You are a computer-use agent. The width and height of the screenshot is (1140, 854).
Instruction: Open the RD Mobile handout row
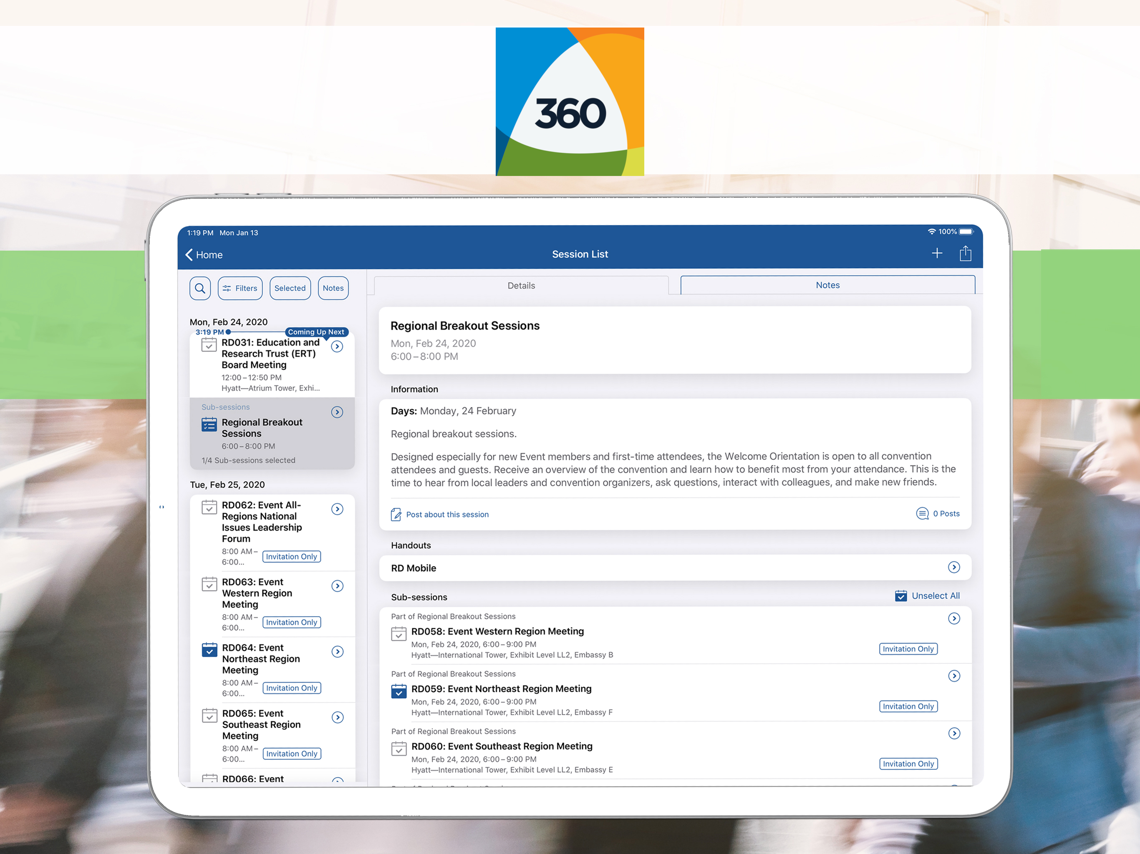(675, 568)
